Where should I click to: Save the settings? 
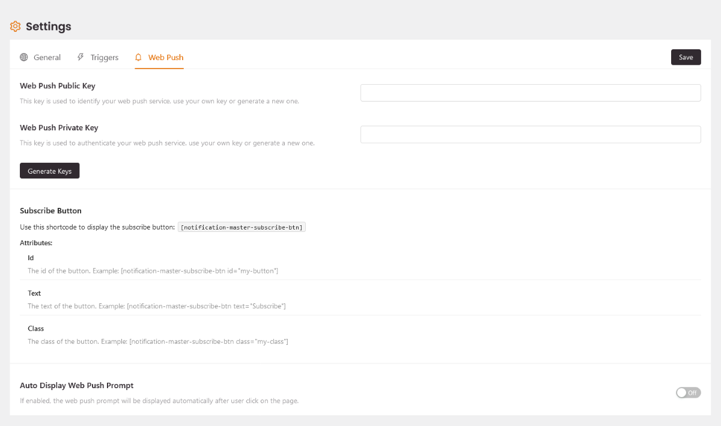[x=686, y=57]
